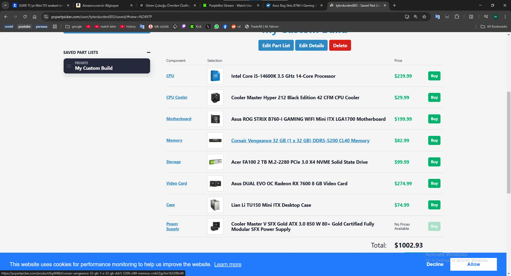The width and height of the screenshot is (511, 276).
Task: Bookmark this page with the star icon
Action: tap(424, 17)
